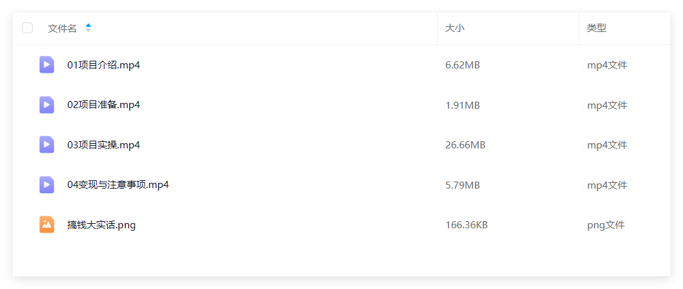This screenshot has width=683, height=289.
Task: Click the video icon for 03项目实操.mp4
Action: click(47, 144)
